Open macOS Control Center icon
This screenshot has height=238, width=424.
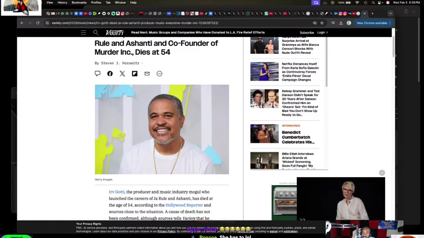(x=380, y=3)
